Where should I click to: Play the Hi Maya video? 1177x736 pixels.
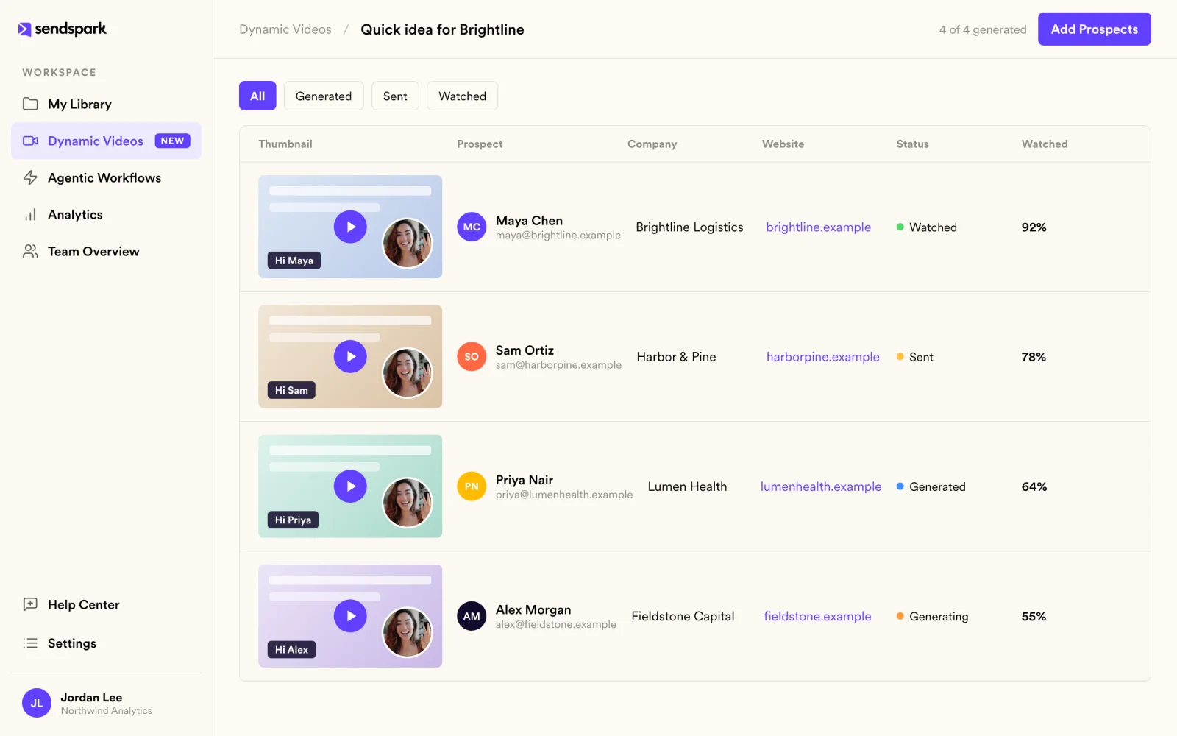click(x=350, y=227)
